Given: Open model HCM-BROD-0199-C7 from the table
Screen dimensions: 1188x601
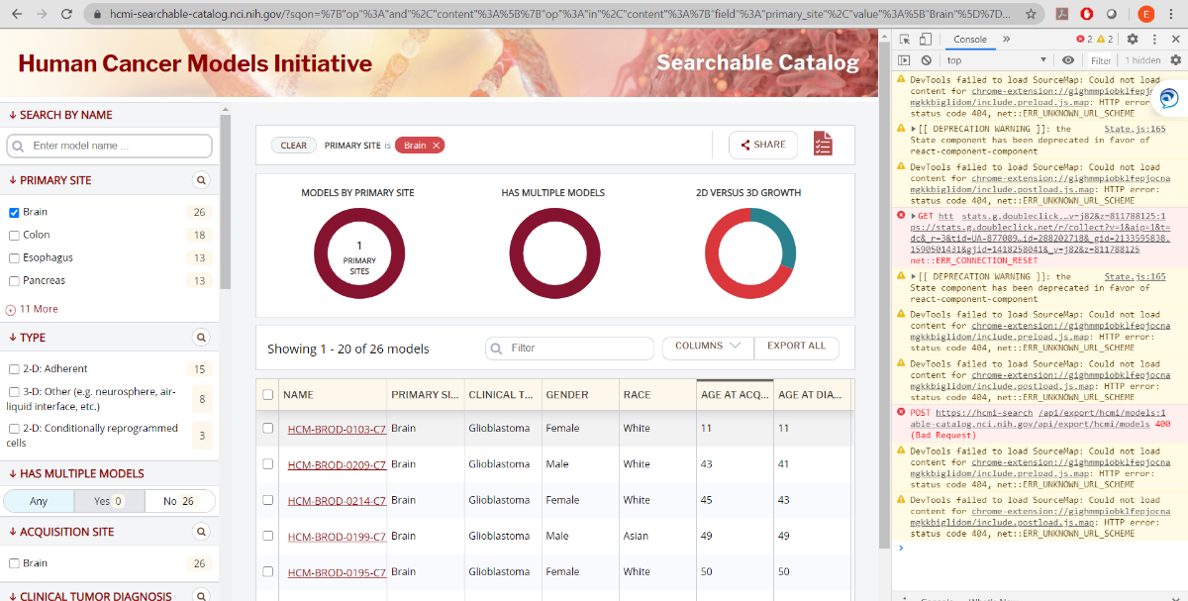Looking at the screenshot, I should tap(335, 536).
